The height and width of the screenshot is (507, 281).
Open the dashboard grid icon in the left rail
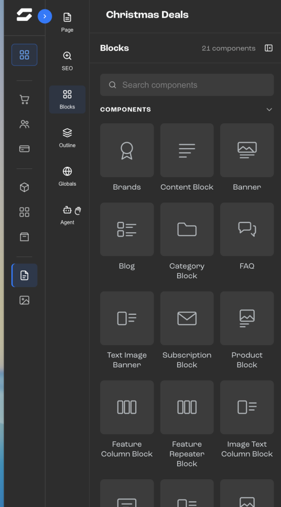click(x=25, y=54)
